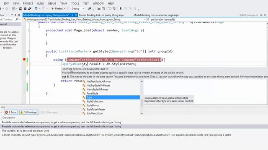Click the General group in the Toolbox

[10, 24]
